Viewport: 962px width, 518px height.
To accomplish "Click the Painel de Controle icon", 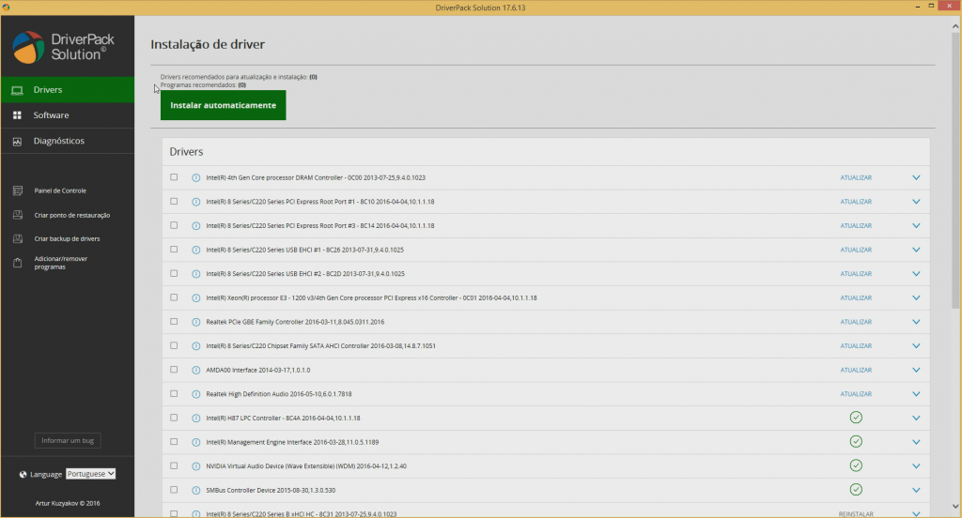I will [17, 190].
